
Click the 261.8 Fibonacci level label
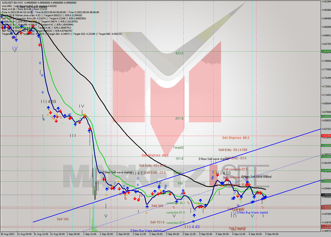[179, 118]
